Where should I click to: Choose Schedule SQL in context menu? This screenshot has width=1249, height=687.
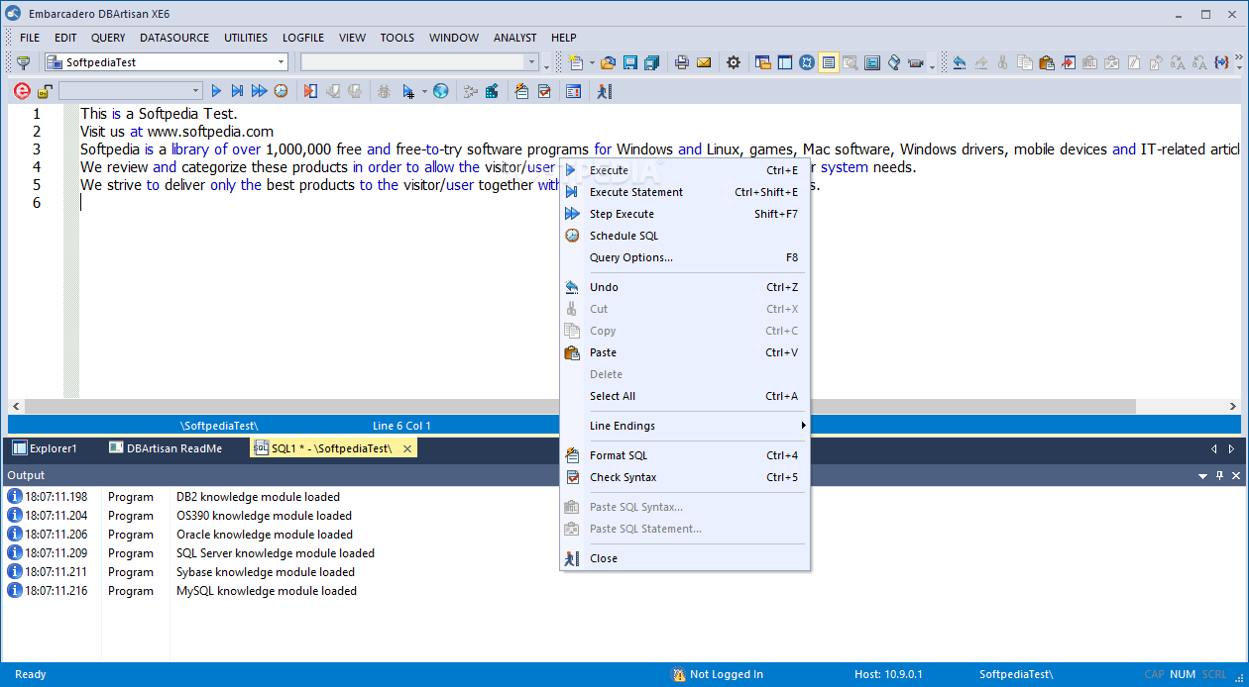click(685, 236)
